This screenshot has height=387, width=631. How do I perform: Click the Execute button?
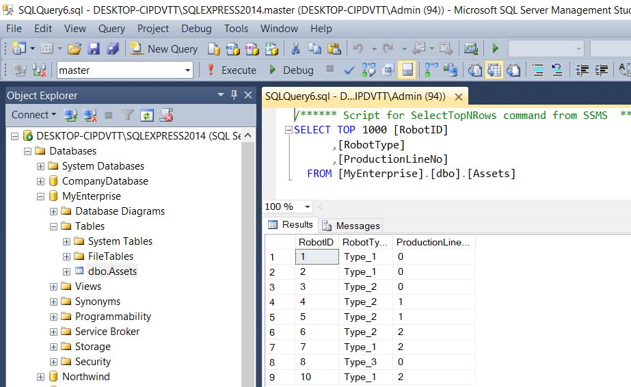(232, 70)
